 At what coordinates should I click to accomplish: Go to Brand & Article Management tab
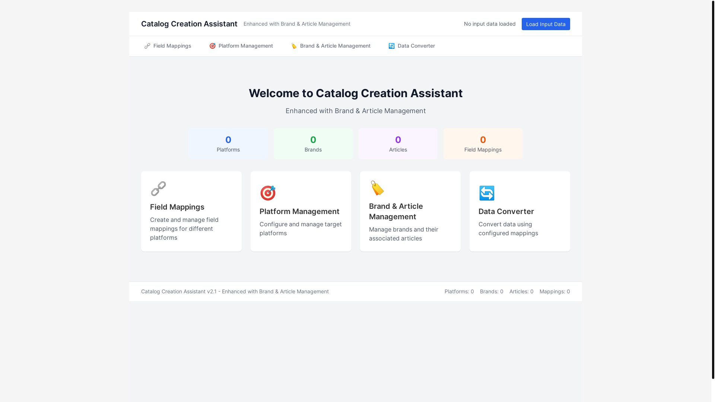(331, 46)
